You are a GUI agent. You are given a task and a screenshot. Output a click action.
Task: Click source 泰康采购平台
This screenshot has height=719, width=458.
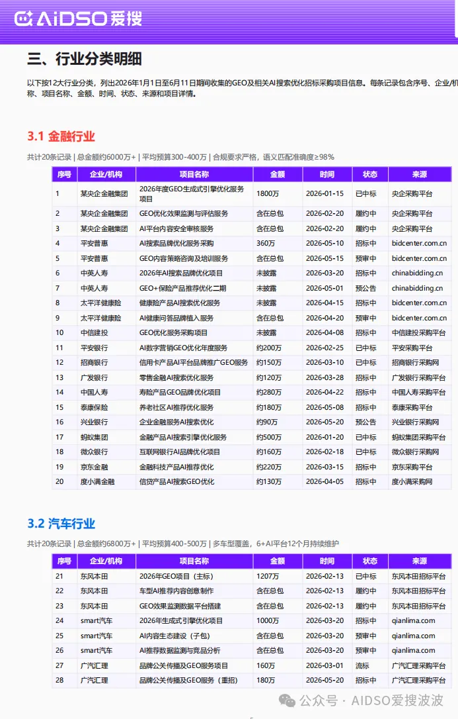point(412,407)
